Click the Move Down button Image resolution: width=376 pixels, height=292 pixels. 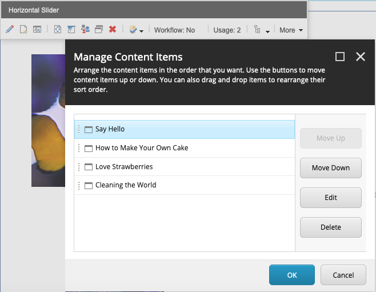coord(331,168)
